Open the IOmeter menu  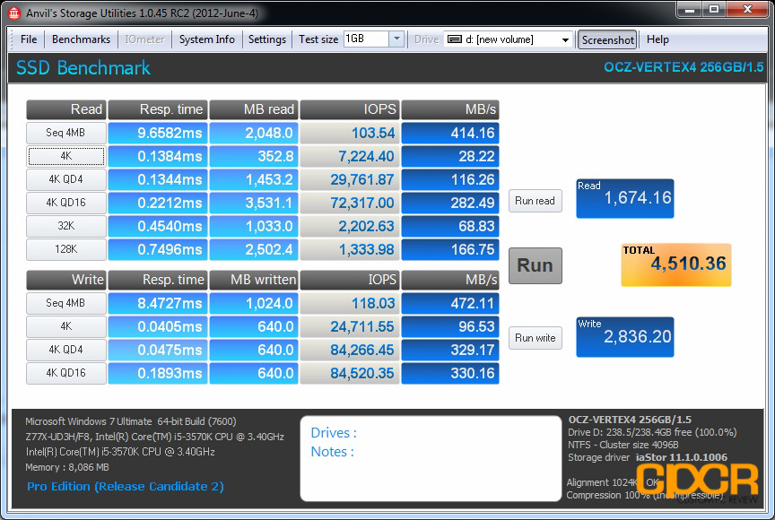click(144, 39)
